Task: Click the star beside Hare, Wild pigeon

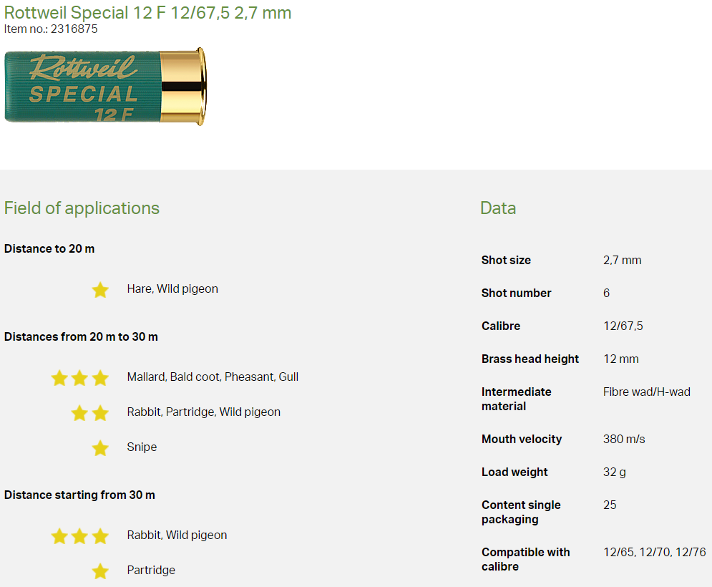Action: pos(100,290)
